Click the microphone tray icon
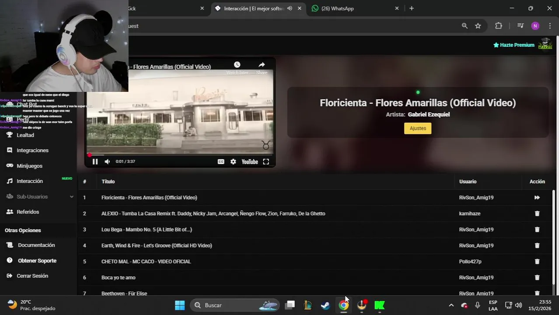The height and width of the screenshot is (315, 559). (x=478, y=305)
